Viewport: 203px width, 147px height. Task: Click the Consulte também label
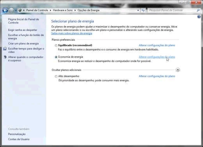(x=19, y=129)
